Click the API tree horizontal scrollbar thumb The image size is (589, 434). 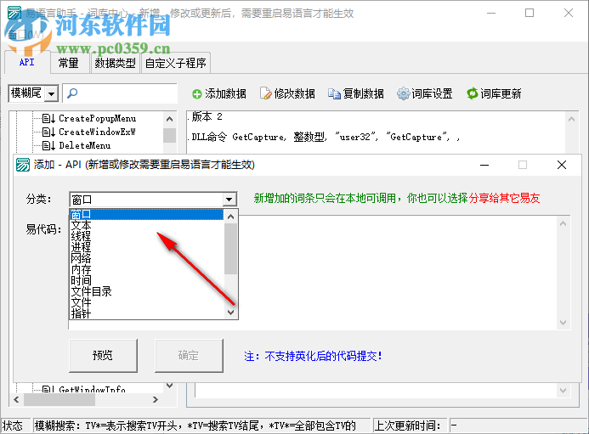tap(59, 400)
